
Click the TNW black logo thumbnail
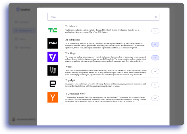click(53, 43)
